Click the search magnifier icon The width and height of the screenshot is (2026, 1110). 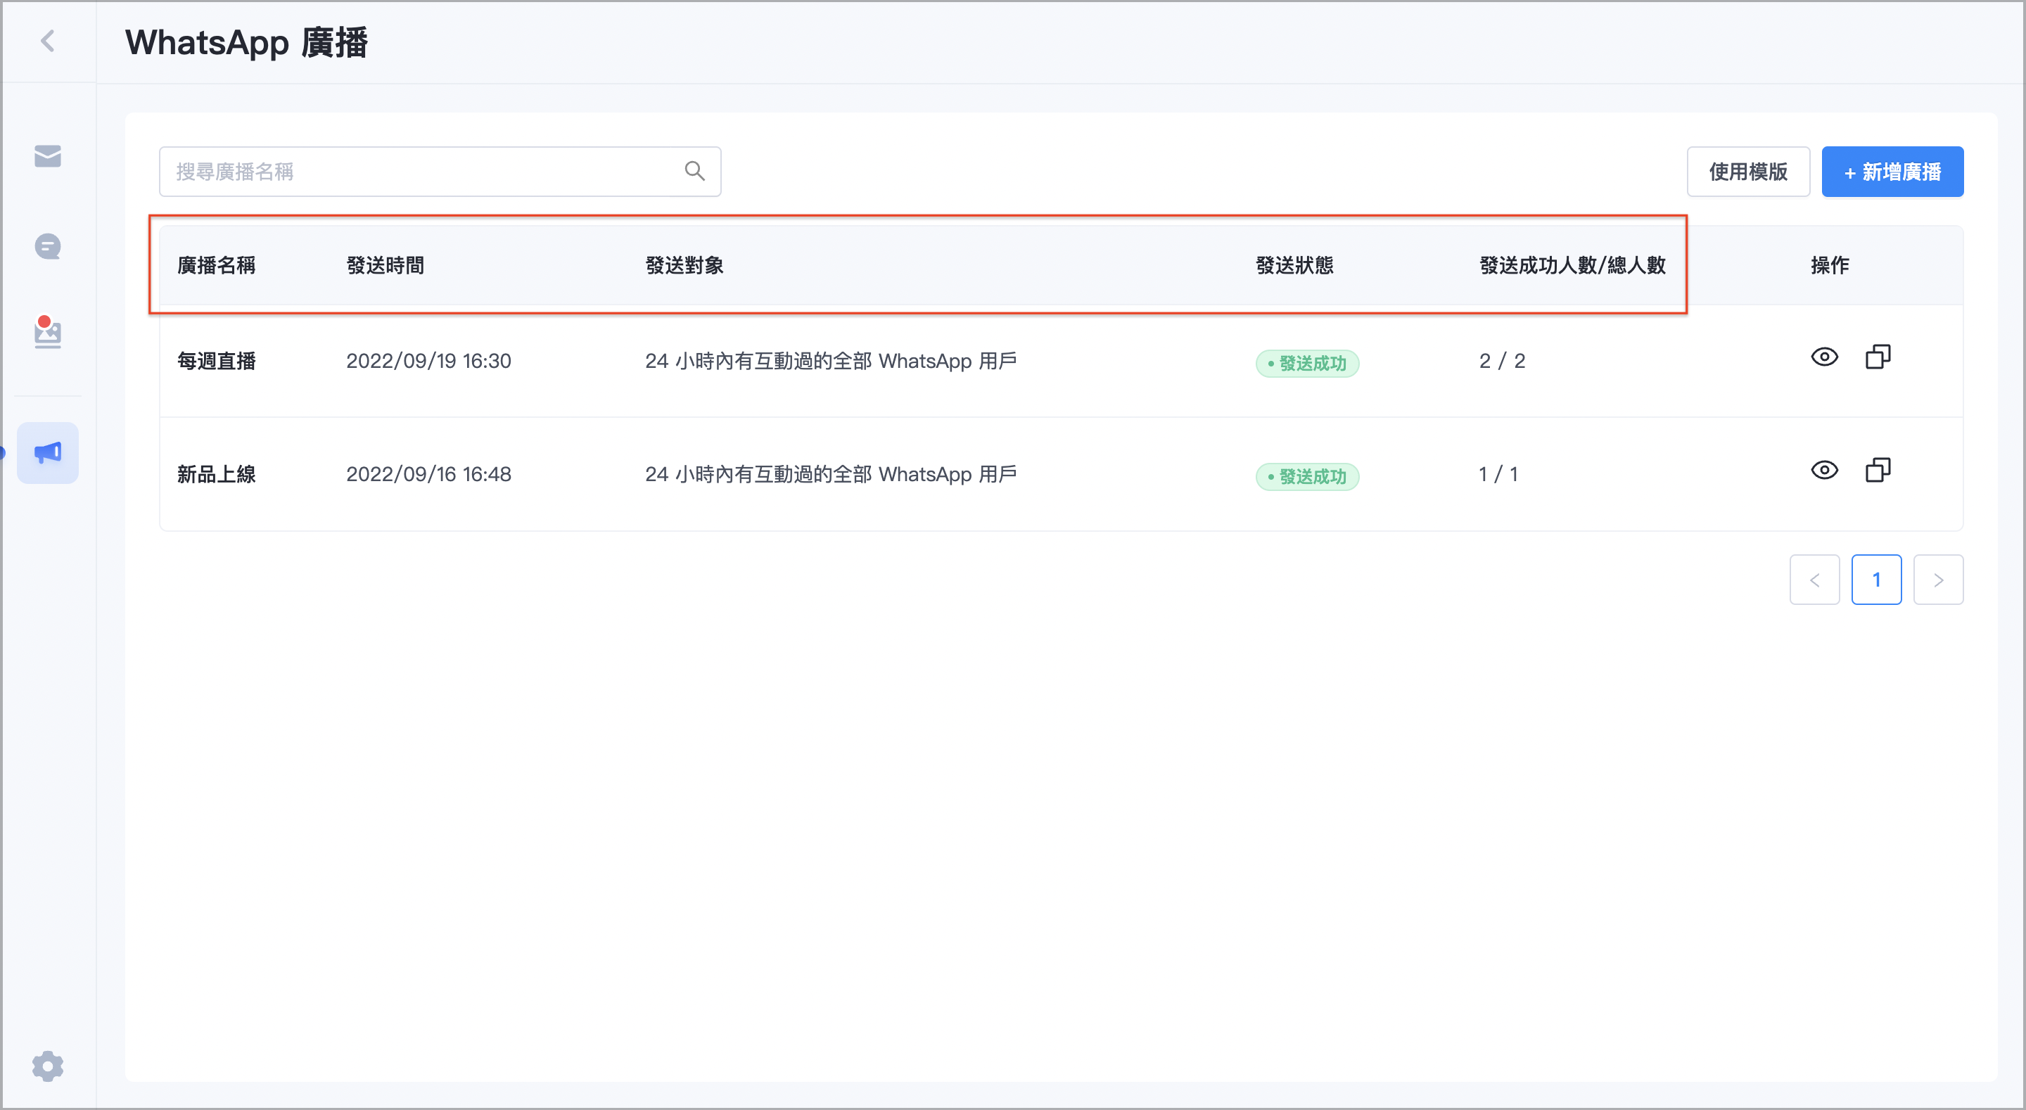pyautogui.click(x=694, y=171)
